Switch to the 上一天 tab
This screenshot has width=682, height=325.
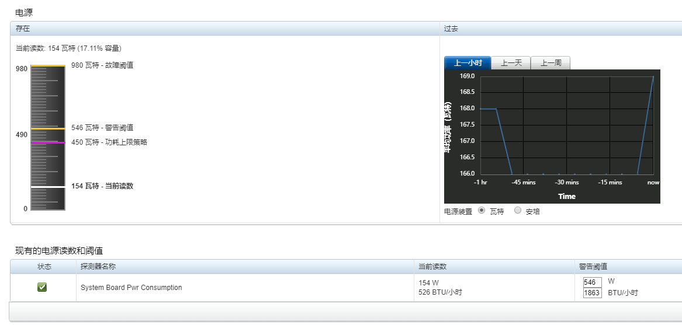pyautogui.click(x=511, y=63)
